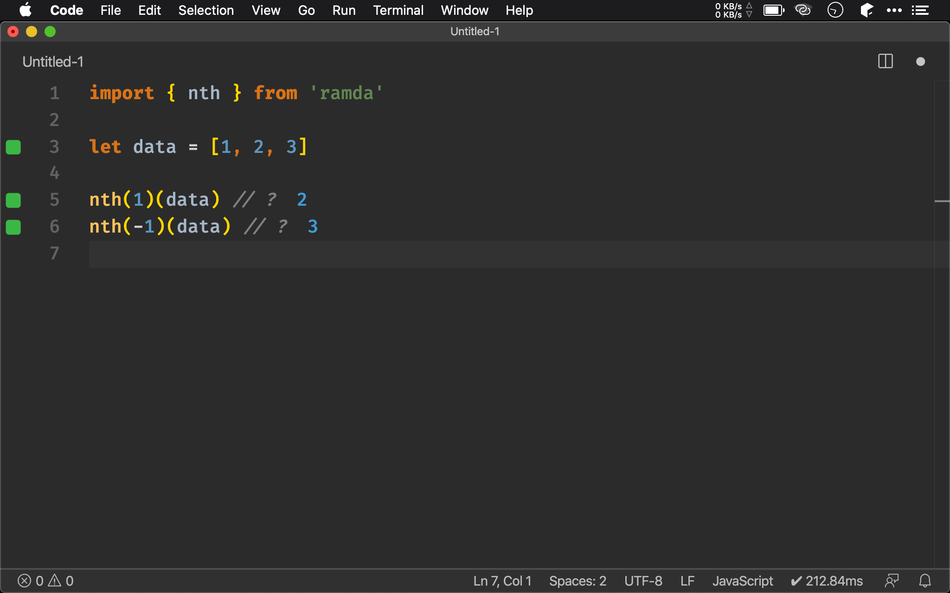Open the feedback icon in the status bar
The width and height of the screenshot is (950, 593).
point(892,581)
